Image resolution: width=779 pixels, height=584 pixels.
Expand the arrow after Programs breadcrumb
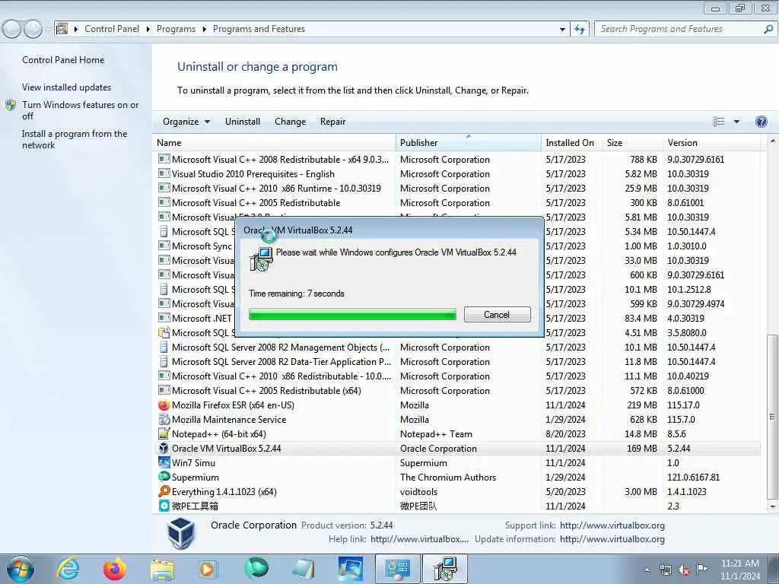tap(204, 30)
